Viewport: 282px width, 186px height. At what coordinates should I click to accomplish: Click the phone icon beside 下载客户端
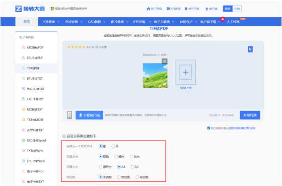tap(69, 115)
